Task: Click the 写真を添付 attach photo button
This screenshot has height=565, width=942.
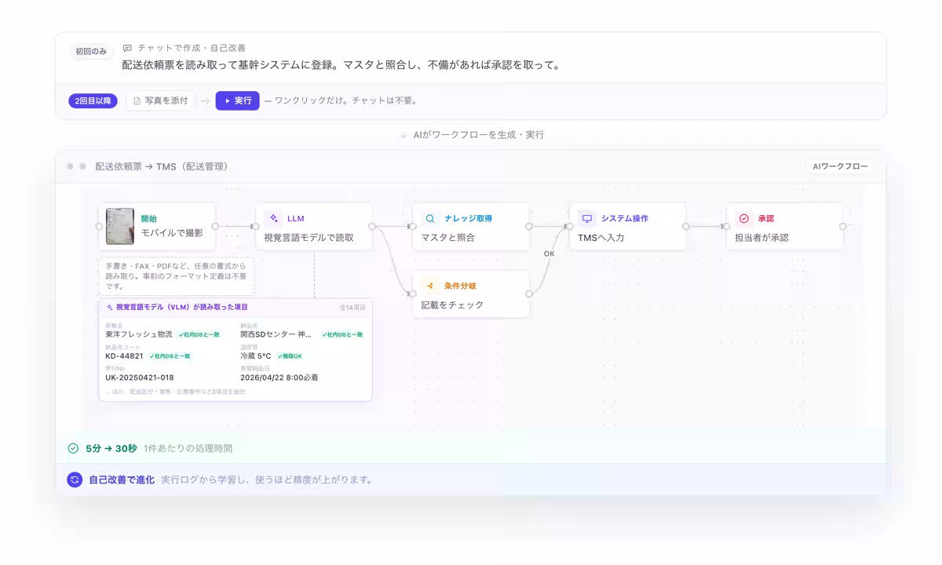Action: pyautogui.click(x=160, y=100)
